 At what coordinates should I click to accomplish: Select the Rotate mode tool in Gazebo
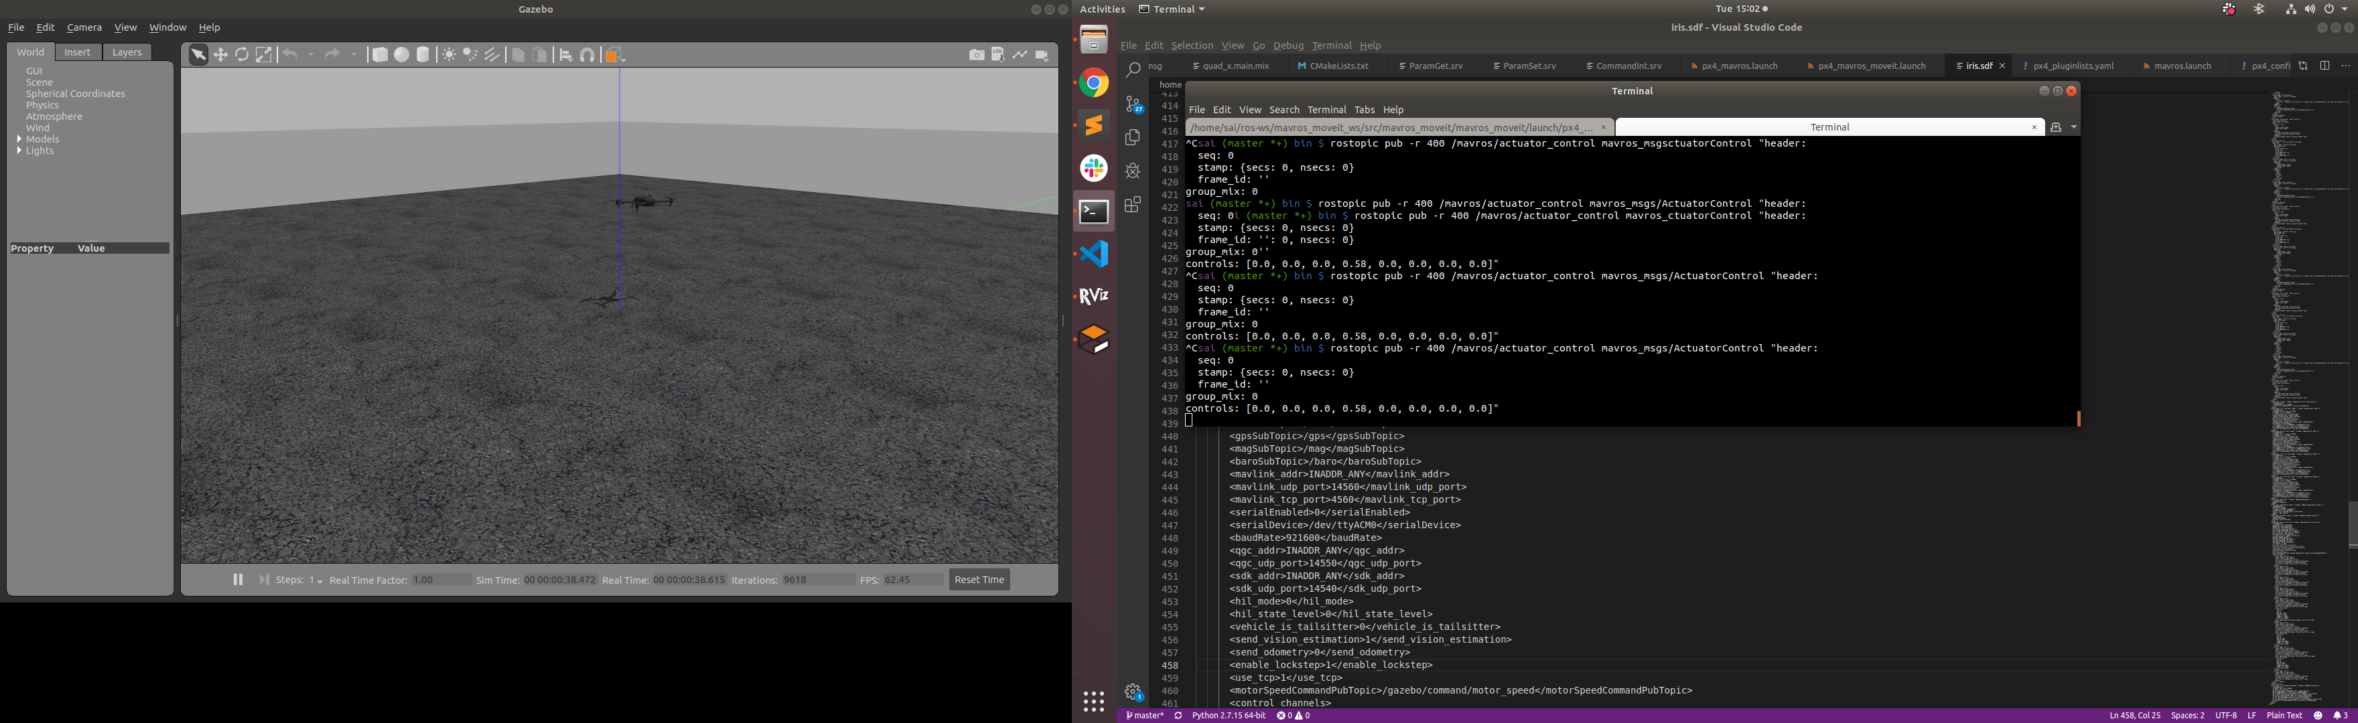(242, 54)
